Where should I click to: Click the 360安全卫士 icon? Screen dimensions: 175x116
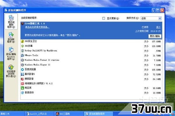(22, 41)
